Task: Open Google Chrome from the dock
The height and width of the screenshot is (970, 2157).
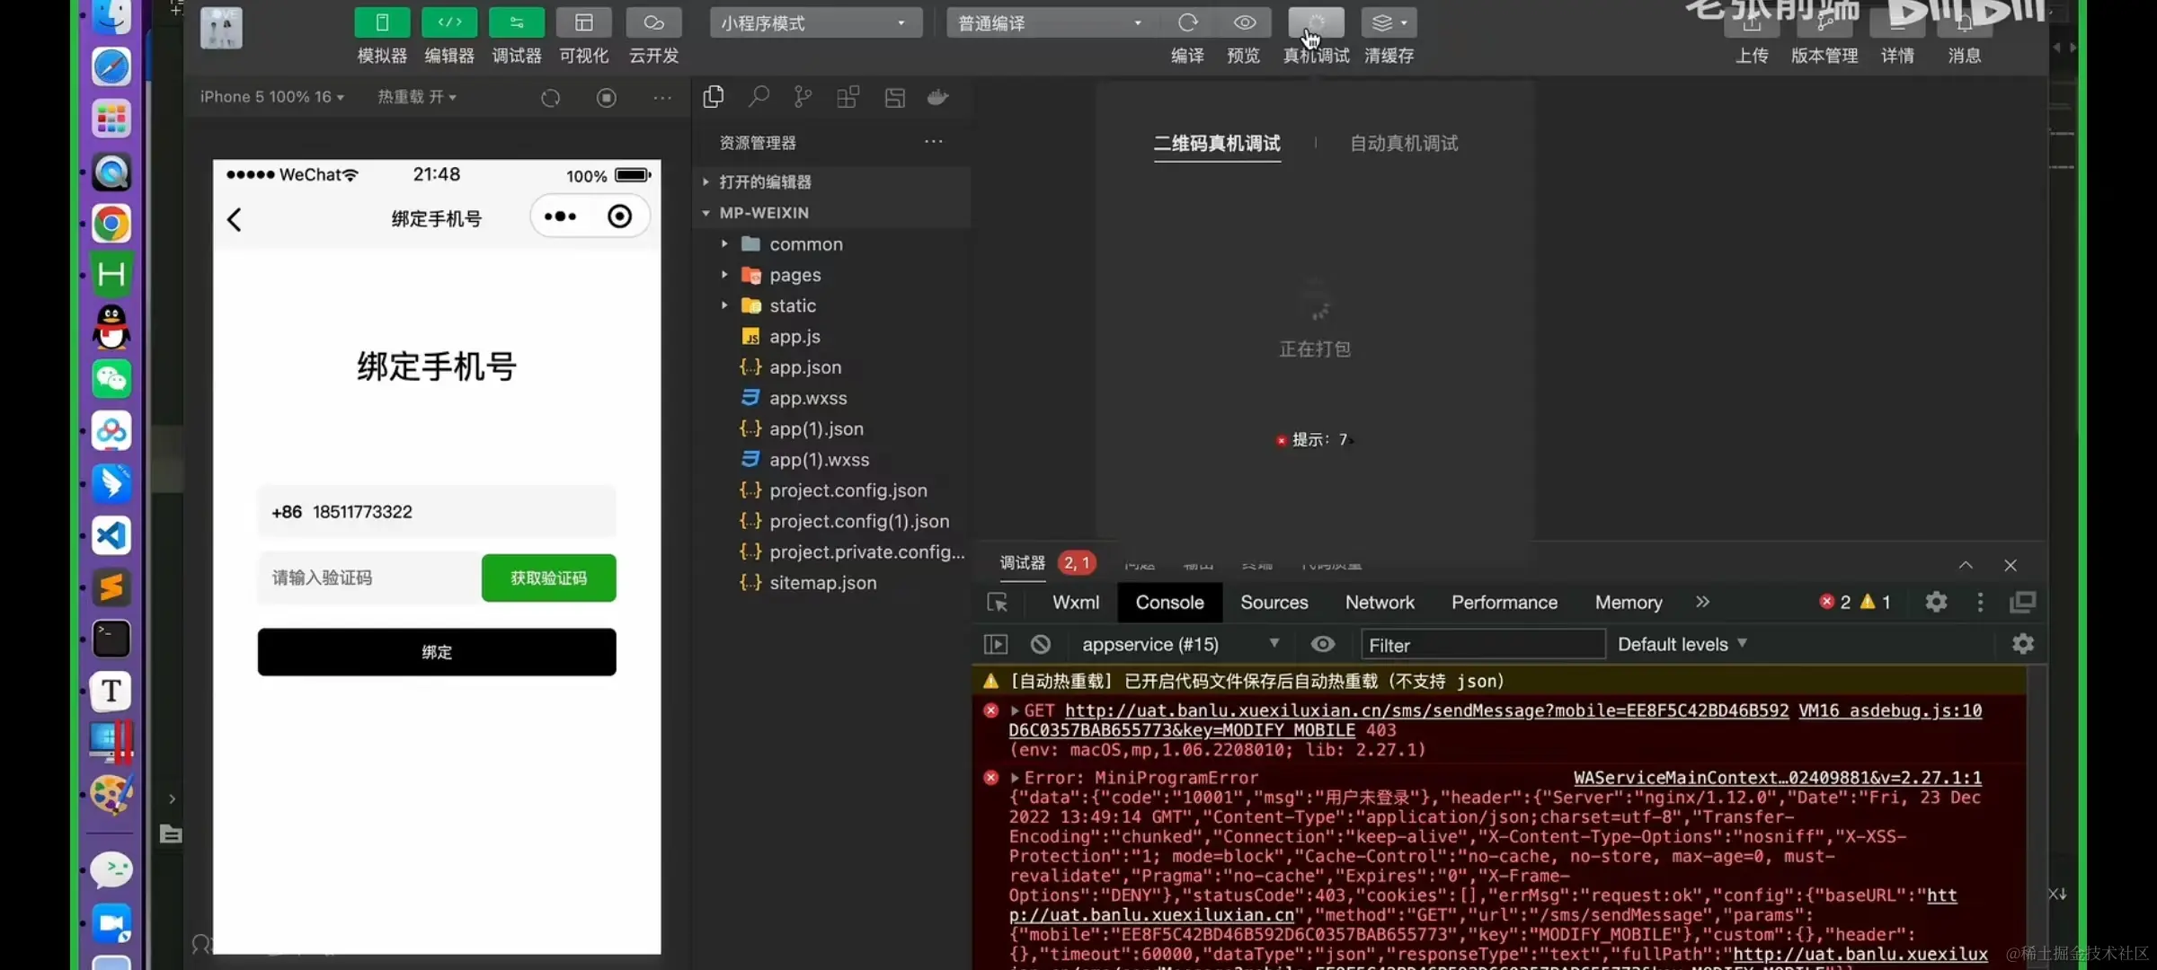Action: coord(111,224)
